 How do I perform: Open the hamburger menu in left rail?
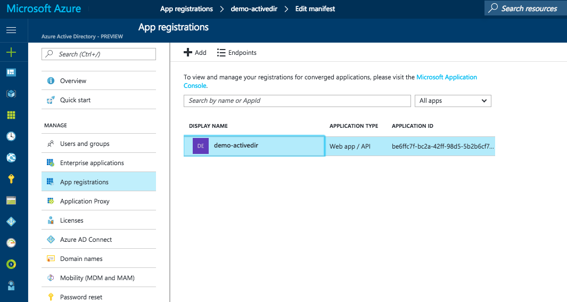(11, 30)
